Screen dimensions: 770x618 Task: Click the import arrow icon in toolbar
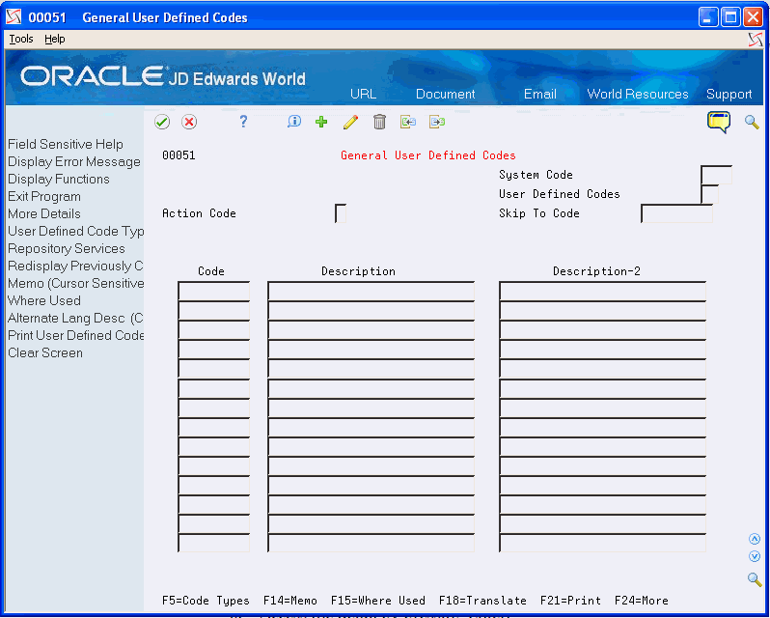tap(407, 122)
